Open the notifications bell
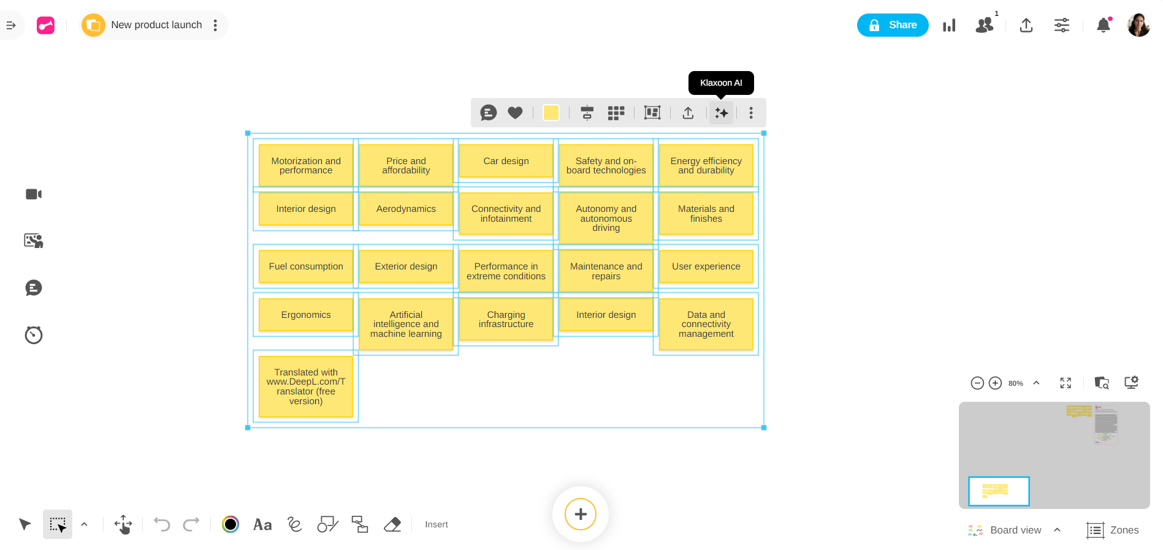1163x550 pixels. pos(1103,25)
